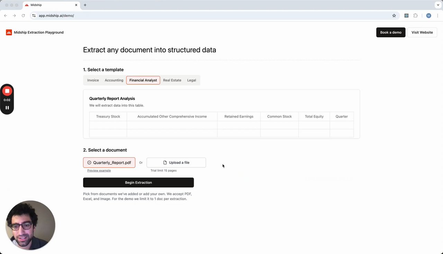Expand the tab search chevron
Image resolution: width=443 pixels, height=254 pixels.
pyautogui.click(x=438, y=5)
